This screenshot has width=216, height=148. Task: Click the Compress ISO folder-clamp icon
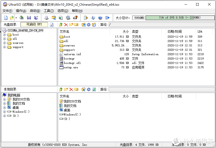point(54,18)
